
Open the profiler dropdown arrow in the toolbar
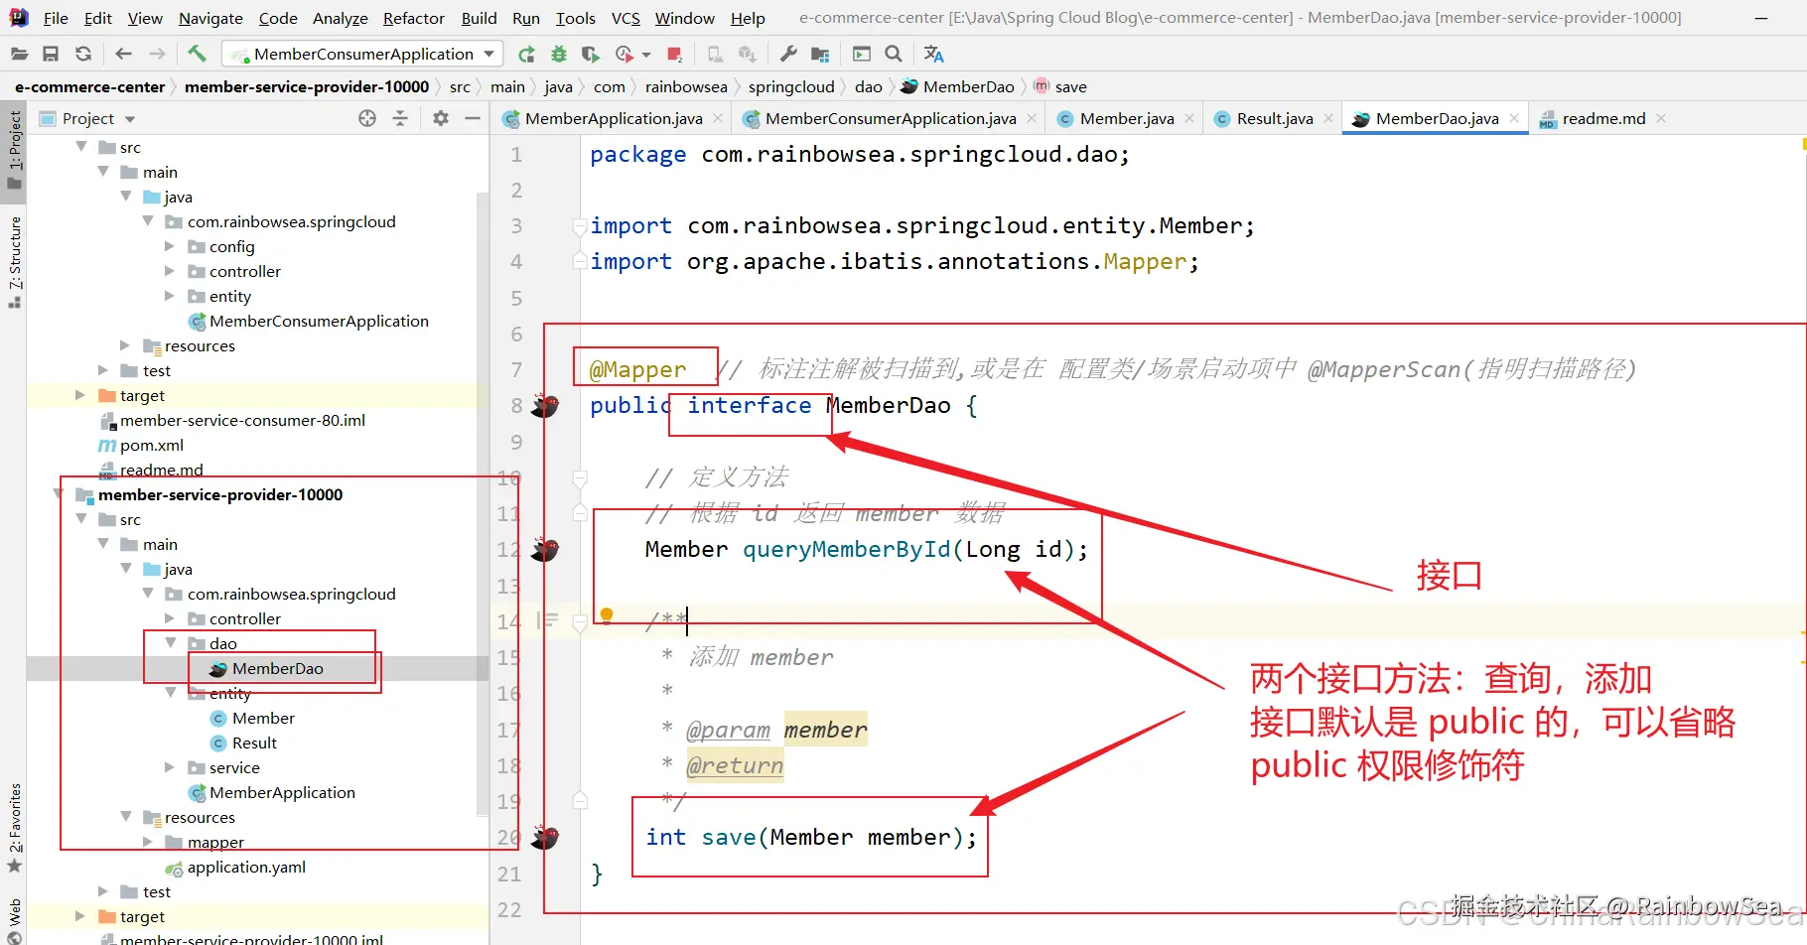point(646,55)
